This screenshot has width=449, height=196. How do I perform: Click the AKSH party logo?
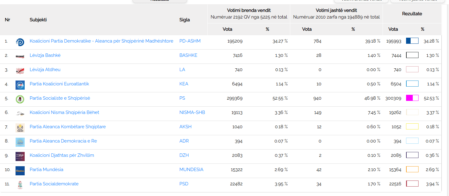coord(20,128)
